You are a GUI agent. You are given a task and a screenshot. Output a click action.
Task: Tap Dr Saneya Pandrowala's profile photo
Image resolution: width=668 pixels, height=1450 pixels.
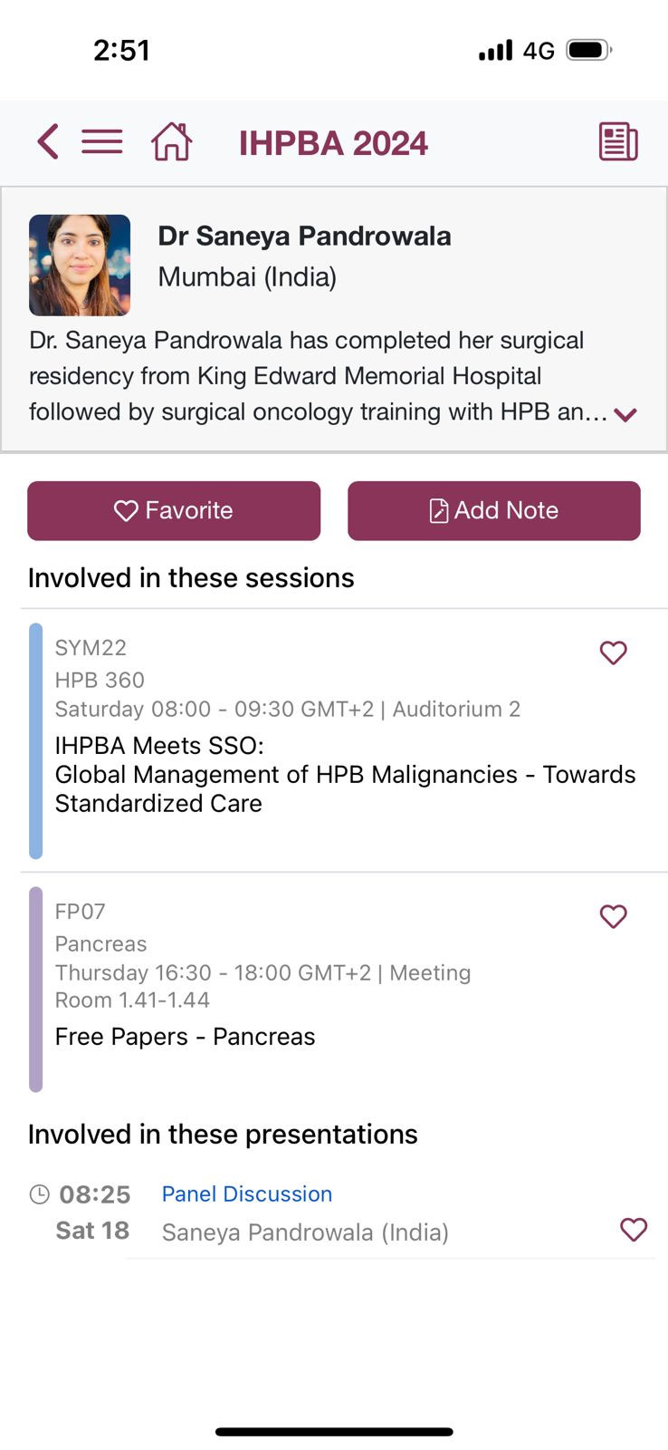80,265
